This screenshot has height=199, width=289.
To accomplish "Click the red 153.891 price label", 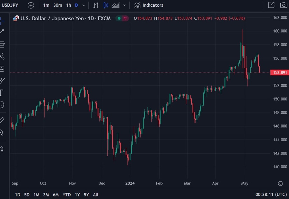I will coord(279,72).
